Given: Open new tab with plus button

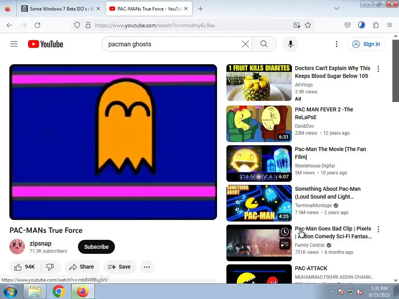Looking at the screenshot, I should point(201,9).
